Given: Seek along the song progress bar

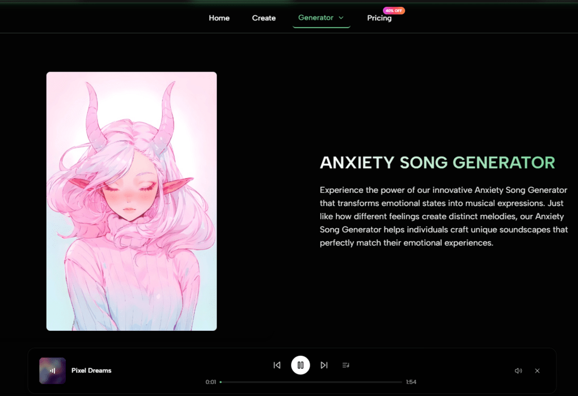Looking at the screenshot, I should pos(312,382).
